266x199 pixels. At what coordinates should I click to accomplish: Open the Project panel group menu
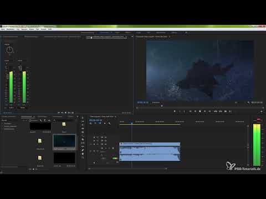tap(78, 117)
